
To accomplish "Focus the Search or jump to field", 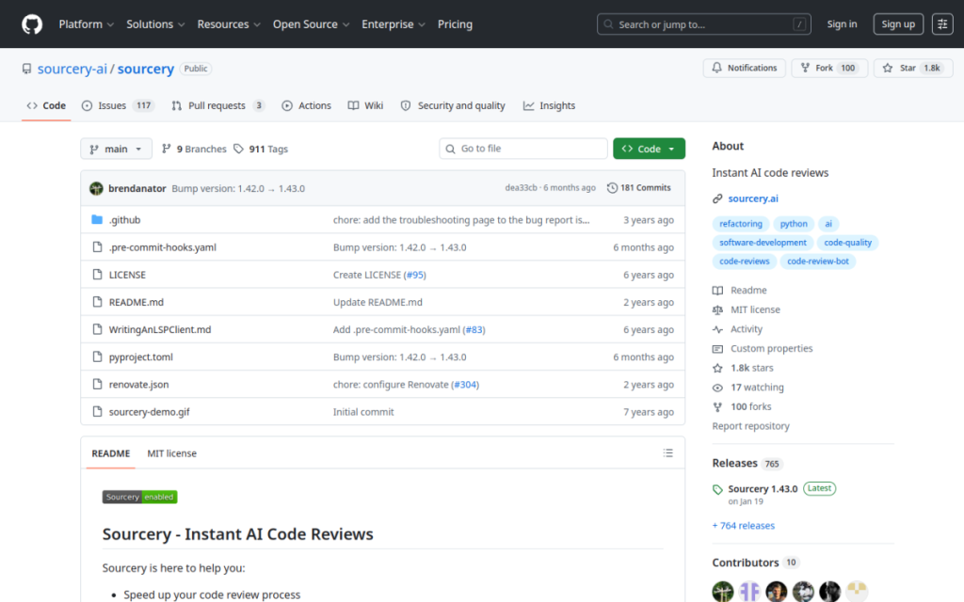I will (704, 24).
